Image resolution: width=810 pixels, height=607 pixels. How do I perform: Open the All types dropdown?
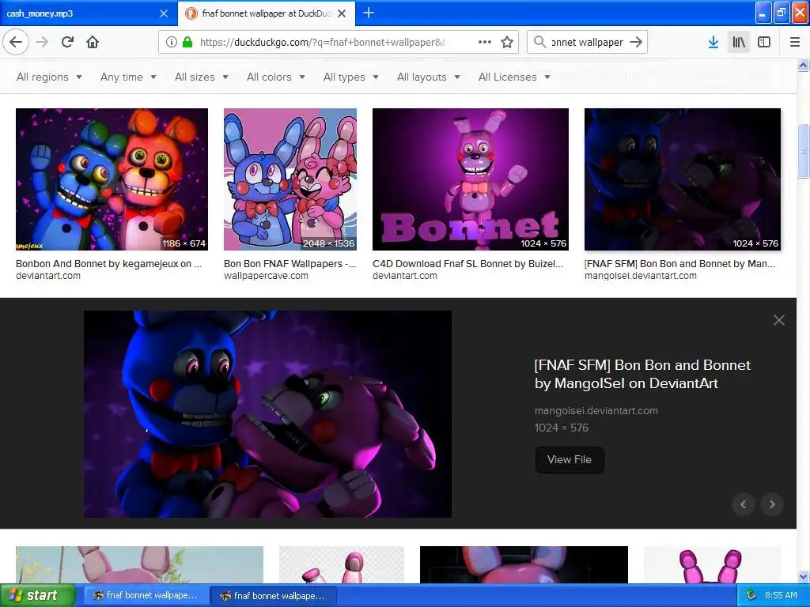tap(350, 77)
